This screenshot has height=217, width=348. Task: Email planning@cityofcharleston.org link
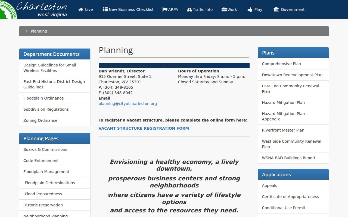point(128,104)
